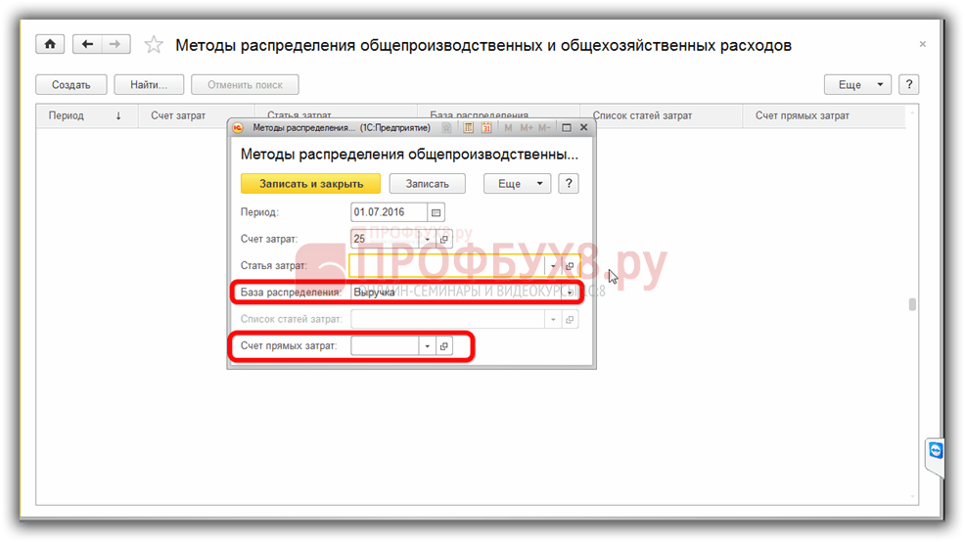Open the Счет прямых затрат record button
Image resolution: width=965 pixels, height=542 pixels.
(443, 346)
